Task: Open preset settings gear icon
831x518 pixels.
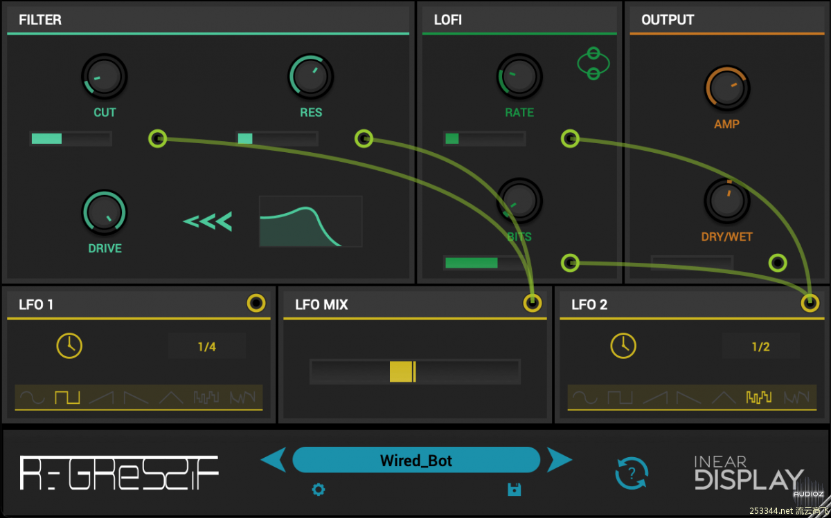Action: click(319, 490)
